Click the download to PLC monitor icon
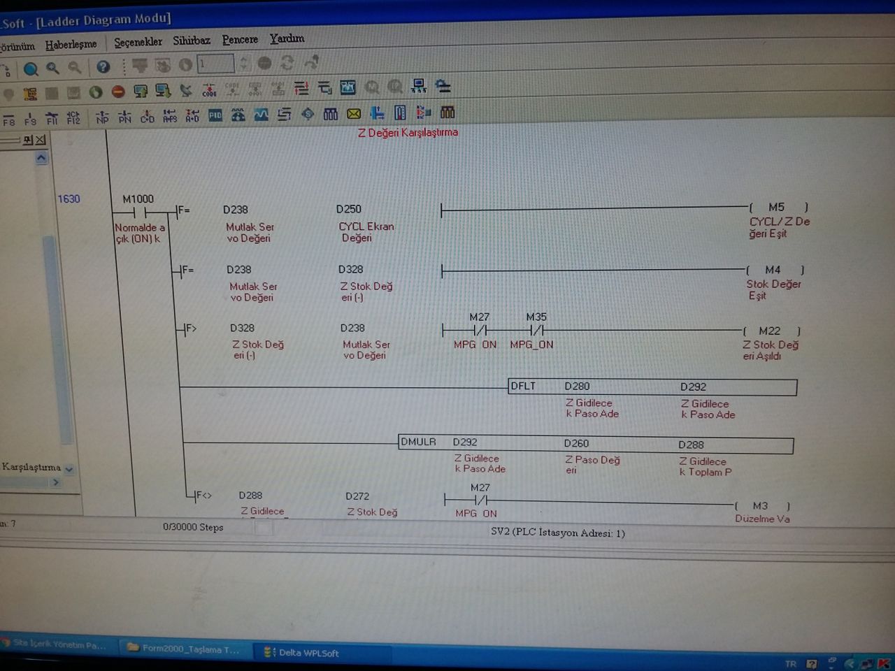 click(x=163, y=90)
